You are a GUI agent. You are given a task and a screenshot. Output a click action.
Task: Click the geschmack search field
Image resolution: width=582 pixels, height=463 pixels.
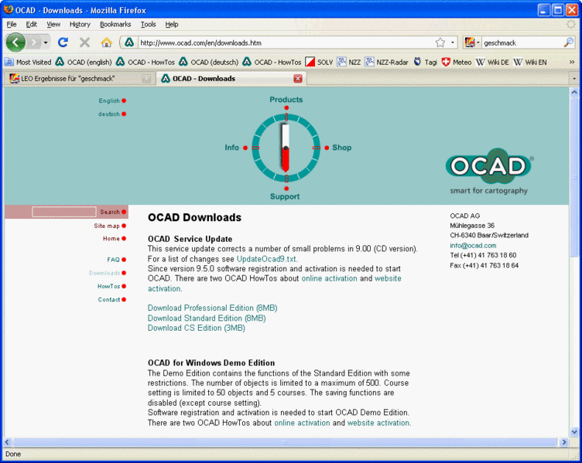click(522, 43)
